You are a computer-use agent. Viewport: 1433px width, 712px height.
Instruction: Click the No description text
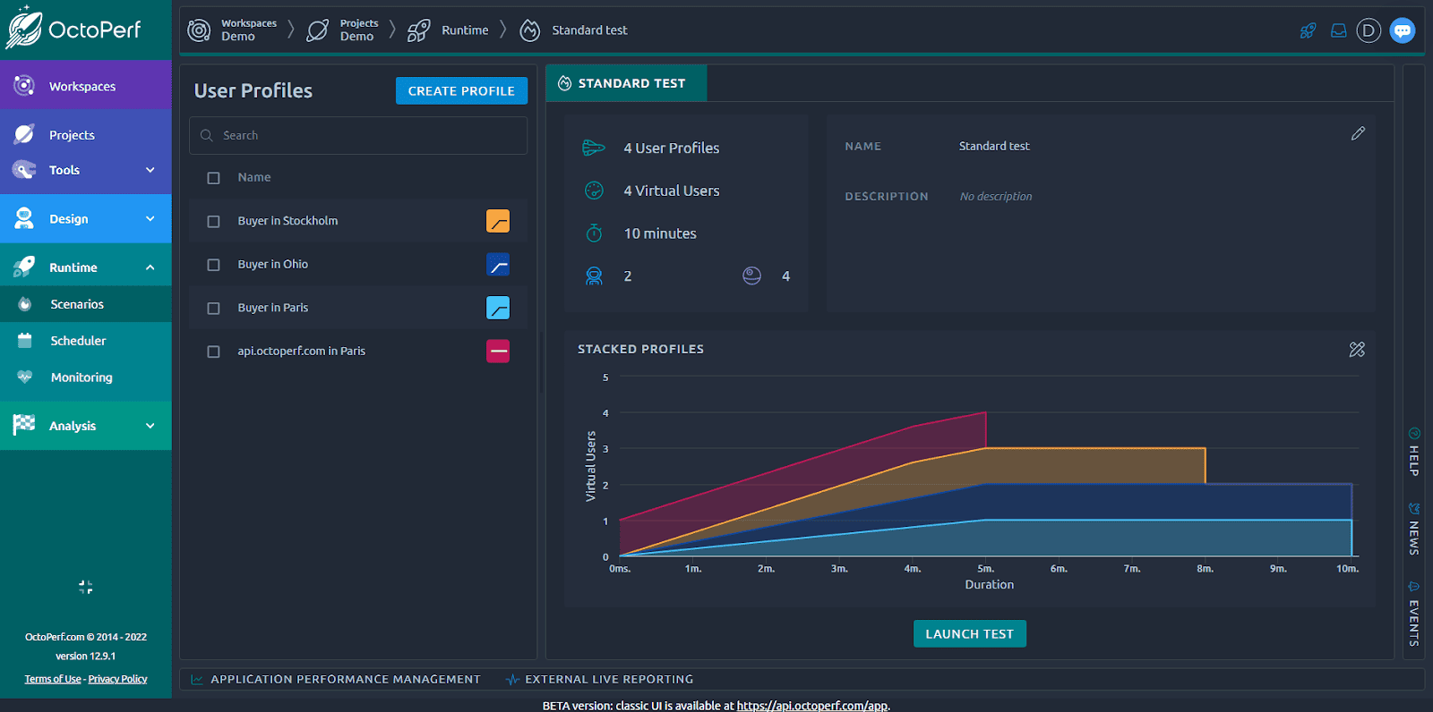click(996, 197)
